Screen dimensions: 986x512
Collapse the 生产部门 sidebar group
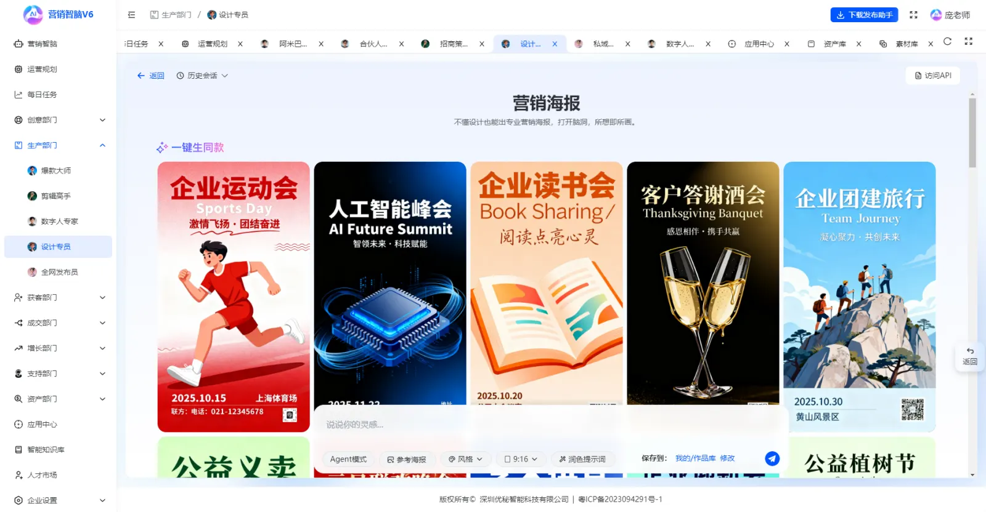[x=59, y=145]
